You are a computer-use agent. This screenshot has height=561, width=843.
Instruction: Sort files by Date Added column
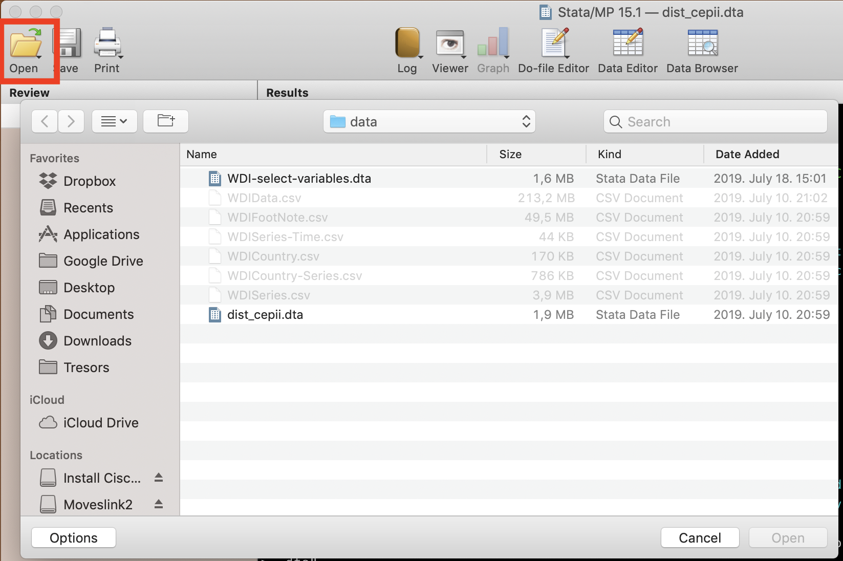point(771,155)
